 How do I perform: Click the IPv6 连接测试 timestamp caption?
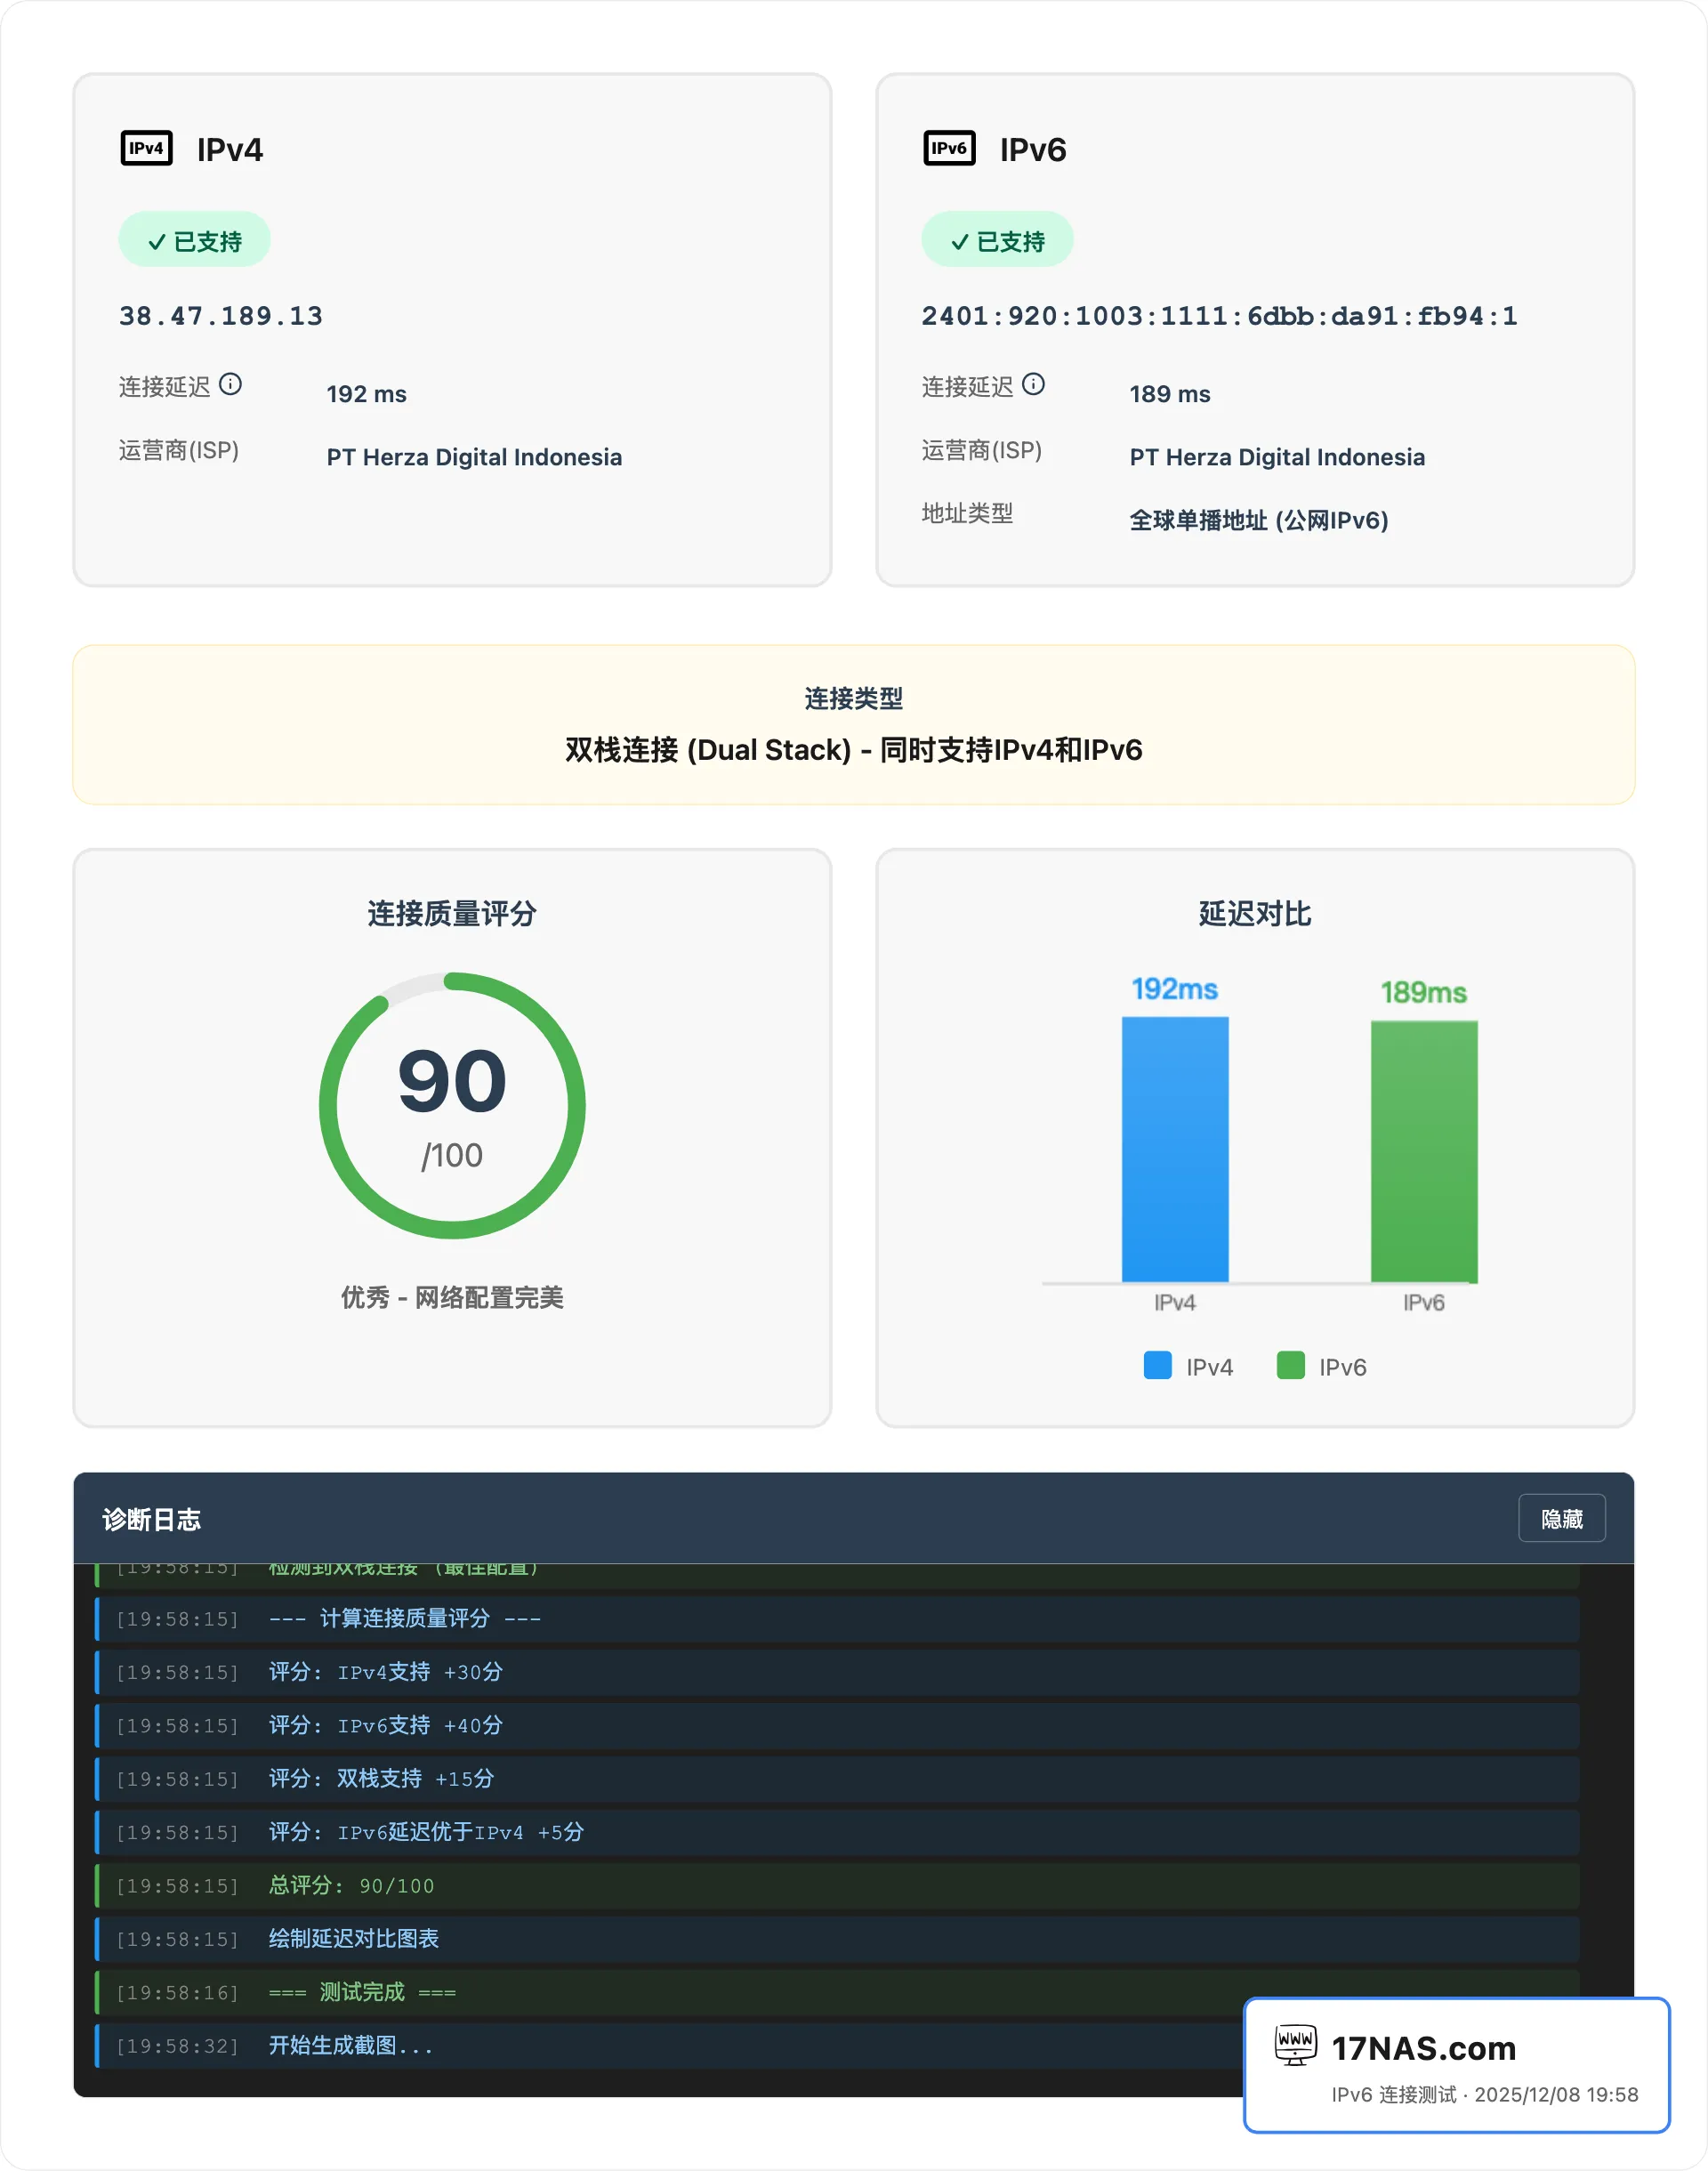pos(1484,2094)
